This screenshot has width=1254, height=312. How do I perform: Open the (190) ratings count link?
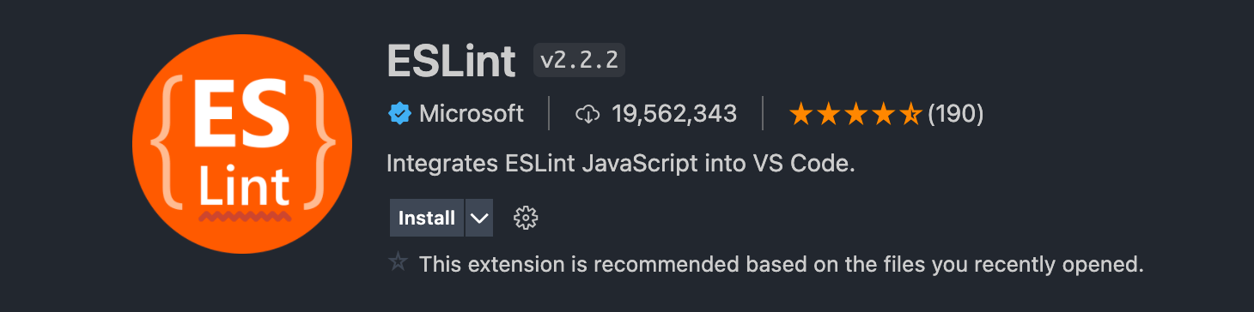pos(956,113)
